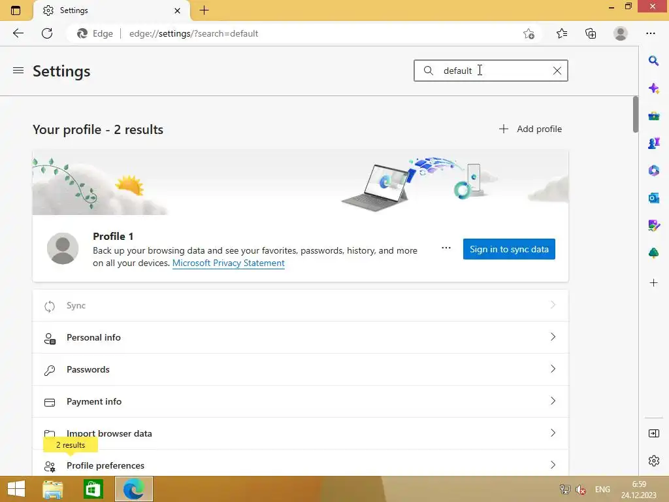This screenshot has width=669, height=502.
Task: Open sidebar Outlook icon
Action: pos(653,198)
